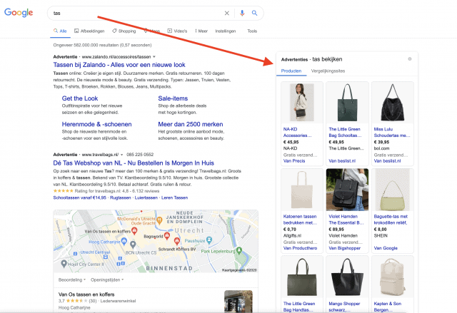This screenshot has height=313, width=457.
Task: Open 'The Little Green Bag Schooltas' image
Action: [347, 103]
